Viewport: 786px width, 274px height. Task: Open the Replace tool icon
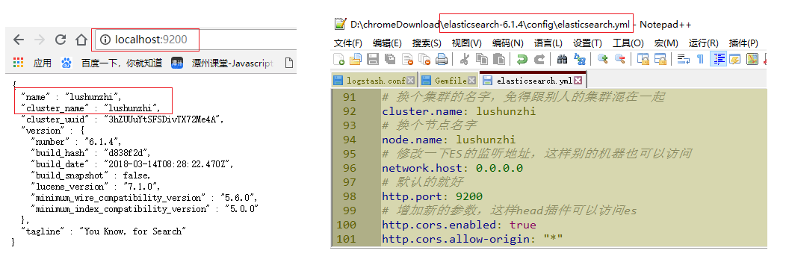tap(580, 60)
